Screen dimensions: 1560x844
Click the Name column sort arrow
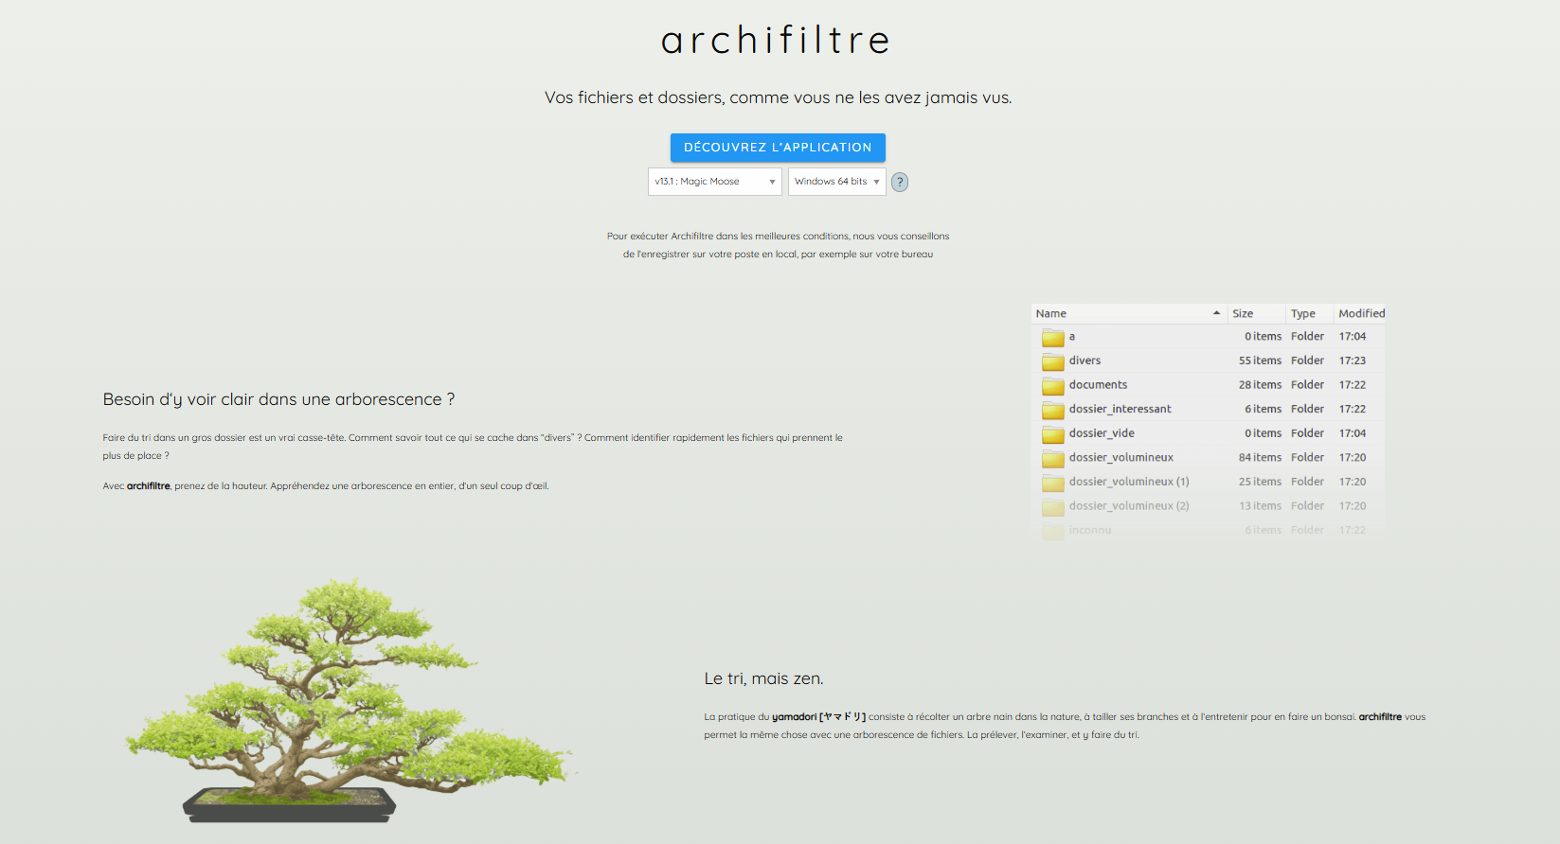tap(1216, 313)
